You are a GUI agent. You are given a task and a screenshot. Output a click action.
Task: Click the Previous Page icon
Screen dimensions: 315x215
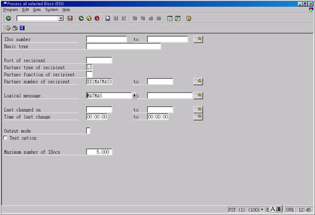[x=143, y=18]
